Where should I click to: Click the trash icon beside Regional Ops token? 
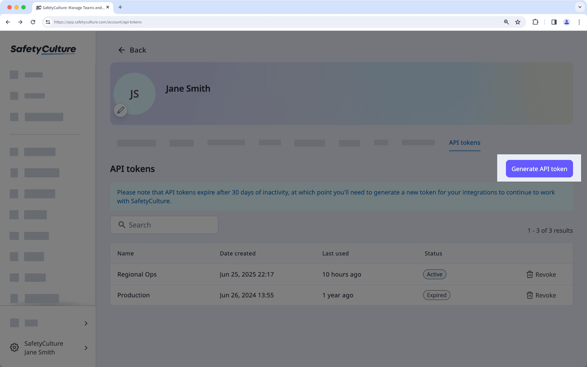529,274
